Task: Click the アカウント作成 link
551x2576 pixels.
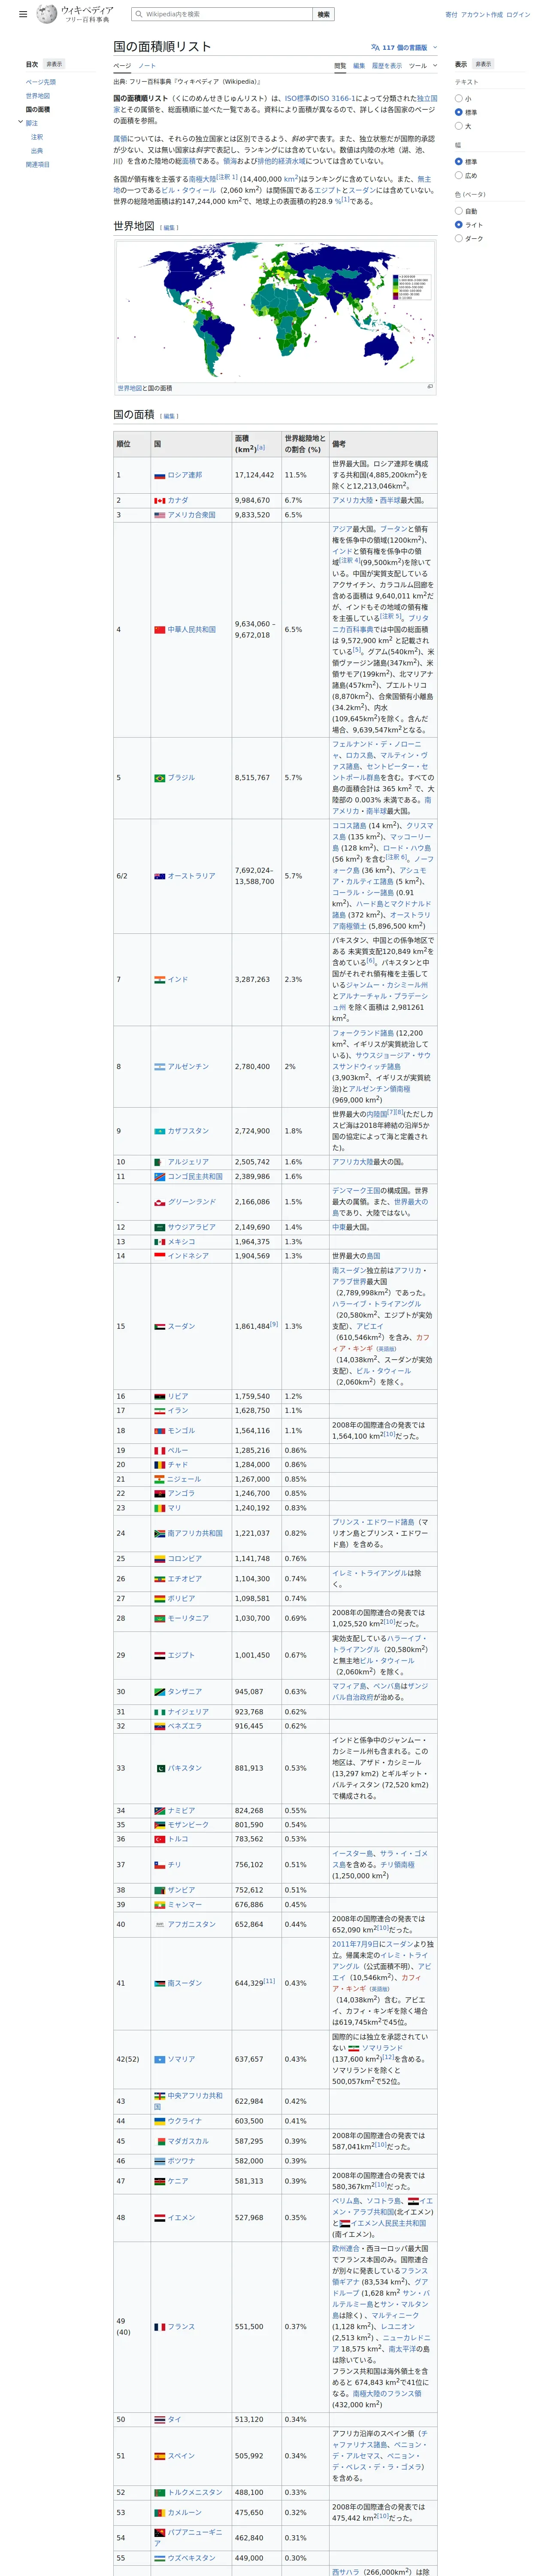Action: 482,15
